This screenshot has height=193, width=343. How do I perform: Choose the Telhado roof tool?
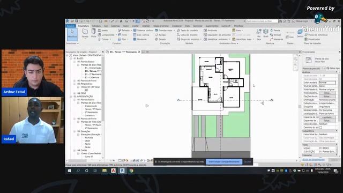click(x=124, y=31)
